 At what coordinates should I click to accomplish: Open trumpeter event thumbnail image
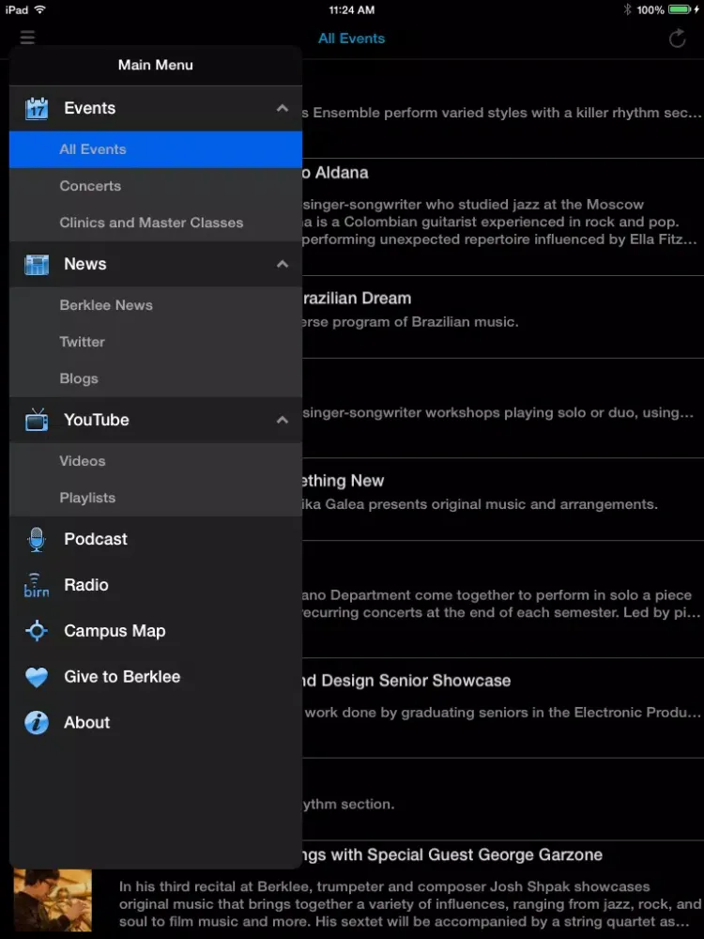(x=53, y=900)
